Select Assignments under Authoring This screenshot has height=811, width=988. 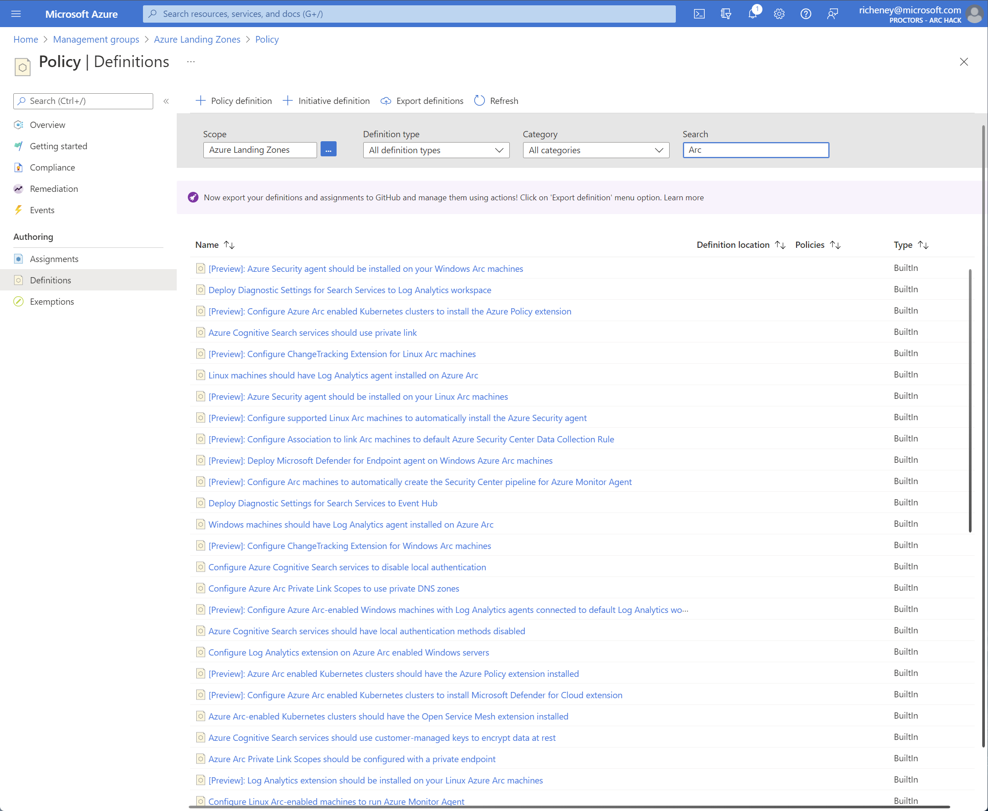(x=54, y=259)
